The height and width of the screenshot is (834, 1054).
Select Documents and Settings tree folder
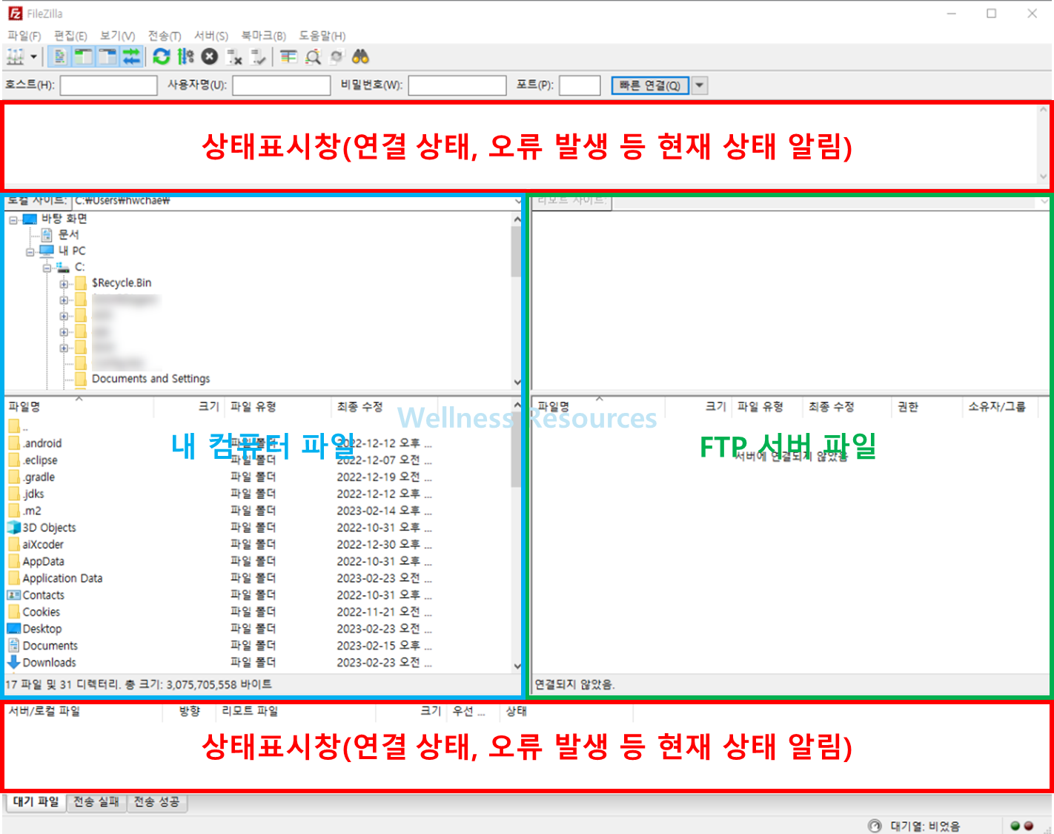point(150,379)
